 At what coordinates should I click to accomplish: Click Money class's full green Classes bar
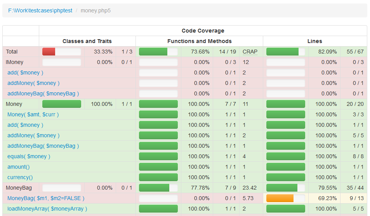point(61,104)
